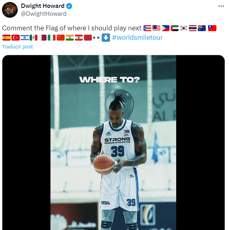Click the Puerto Rico flag emoji
Image resolution: width=229 pixels, height=230 pixels.
[147, 28]
